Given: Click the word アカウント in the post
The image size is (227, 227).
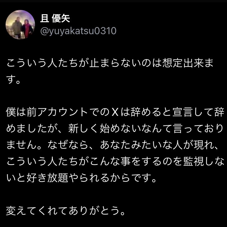Looking at the screenshot, I should [63, 112].
